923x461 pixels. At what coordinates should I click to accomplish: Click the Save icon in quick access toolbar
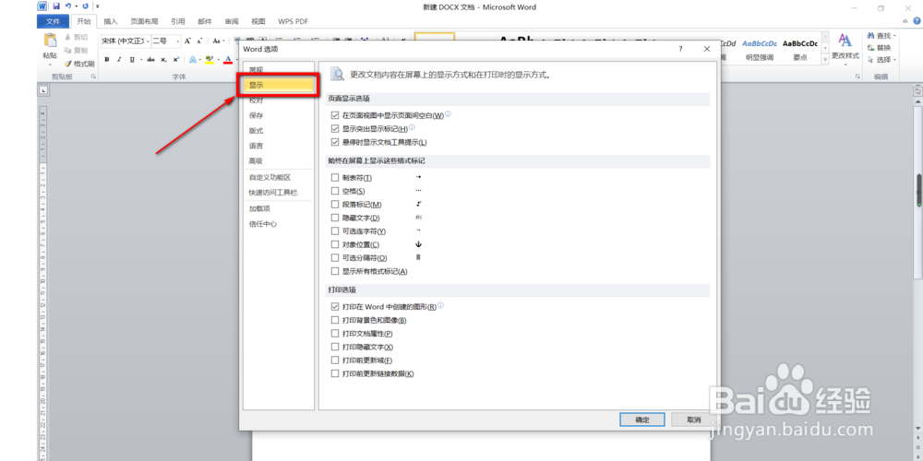56,6
